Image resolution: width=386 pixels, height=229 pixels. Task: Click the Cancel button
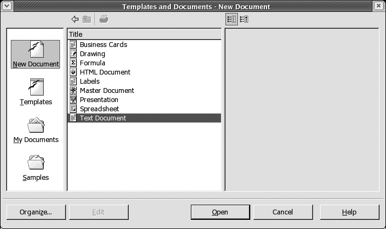click(283, 212)
